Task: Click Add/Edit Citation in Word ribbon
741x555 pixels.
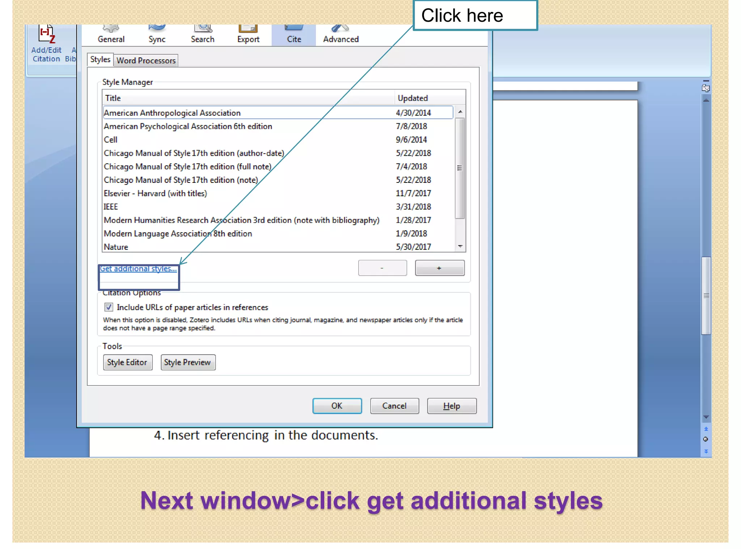Action: [46, 44]
